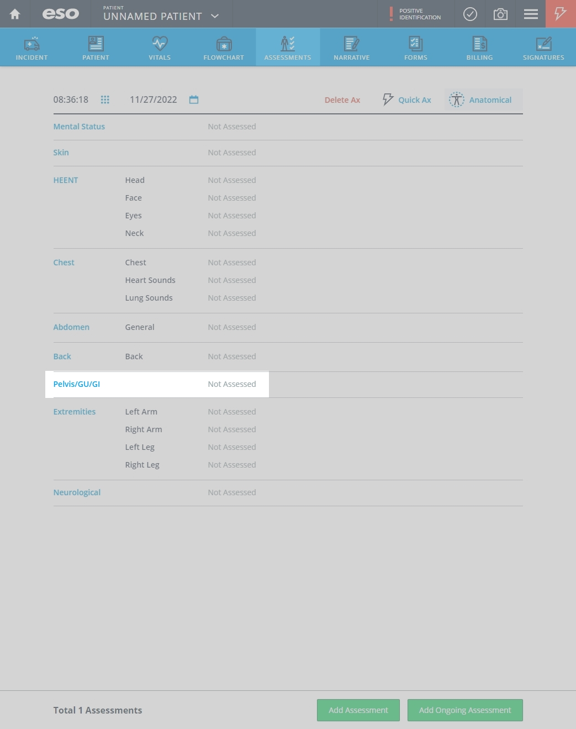Click the 11/27/2022 date field
The height and width of the screenshot is (729, 576).
pyautogui.click(x=154, y=99)
